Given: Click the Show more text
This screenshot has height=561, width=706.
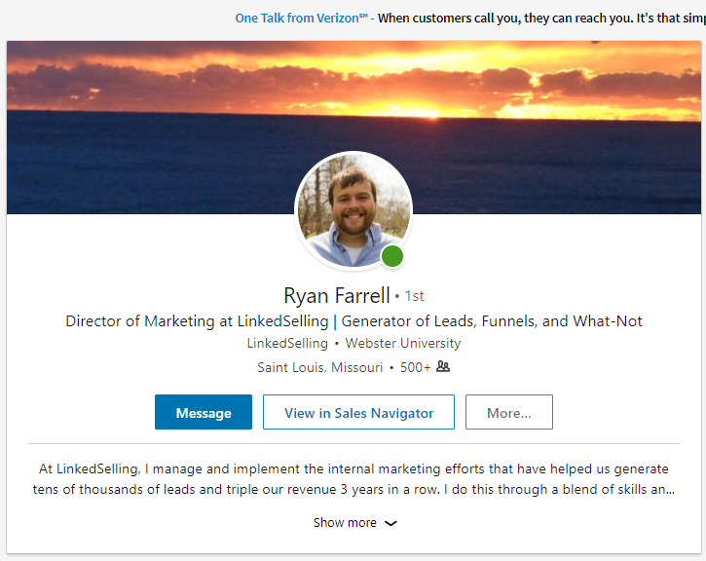Looking at the screenshot, I should 345,523.
